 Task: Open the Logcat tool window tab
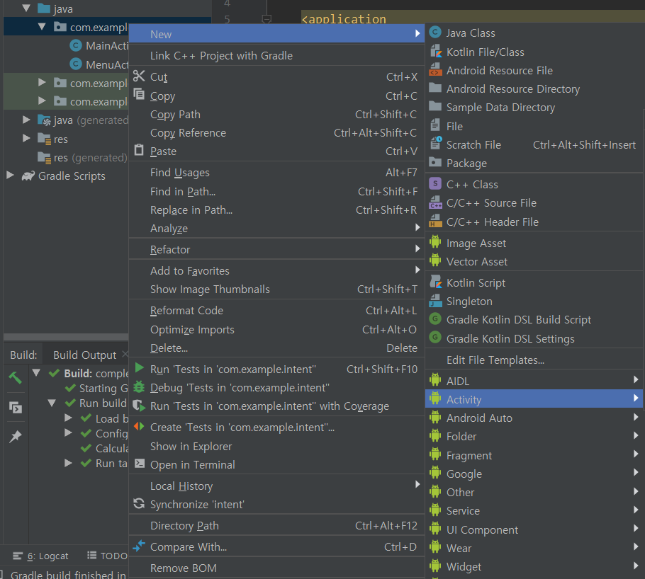click(40, 556)
